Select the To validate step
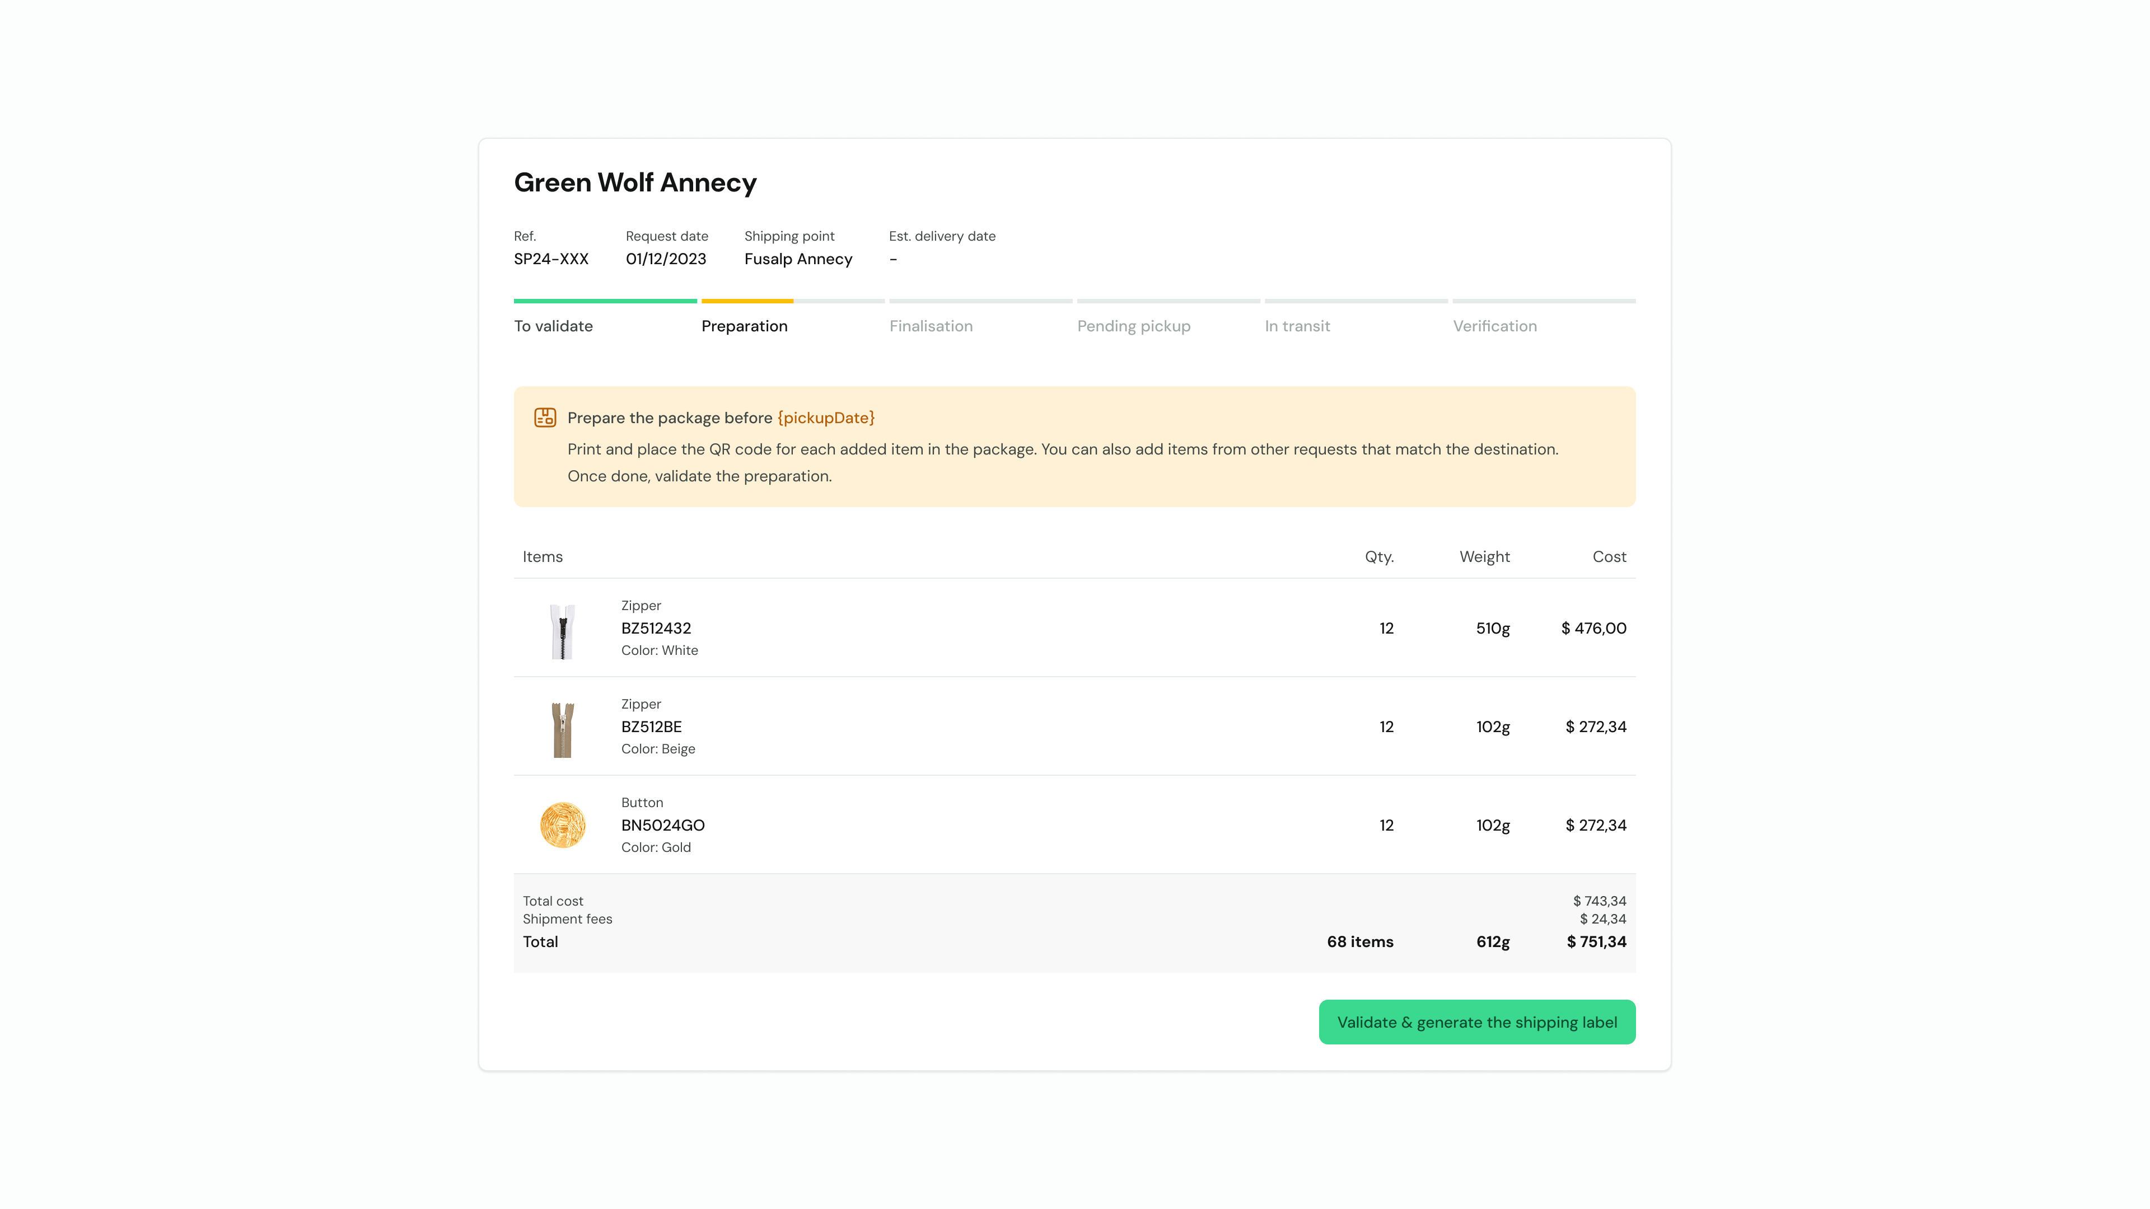Viewport: 2150px width, 1209px height. pyautogui.click(x=553, y=326)
